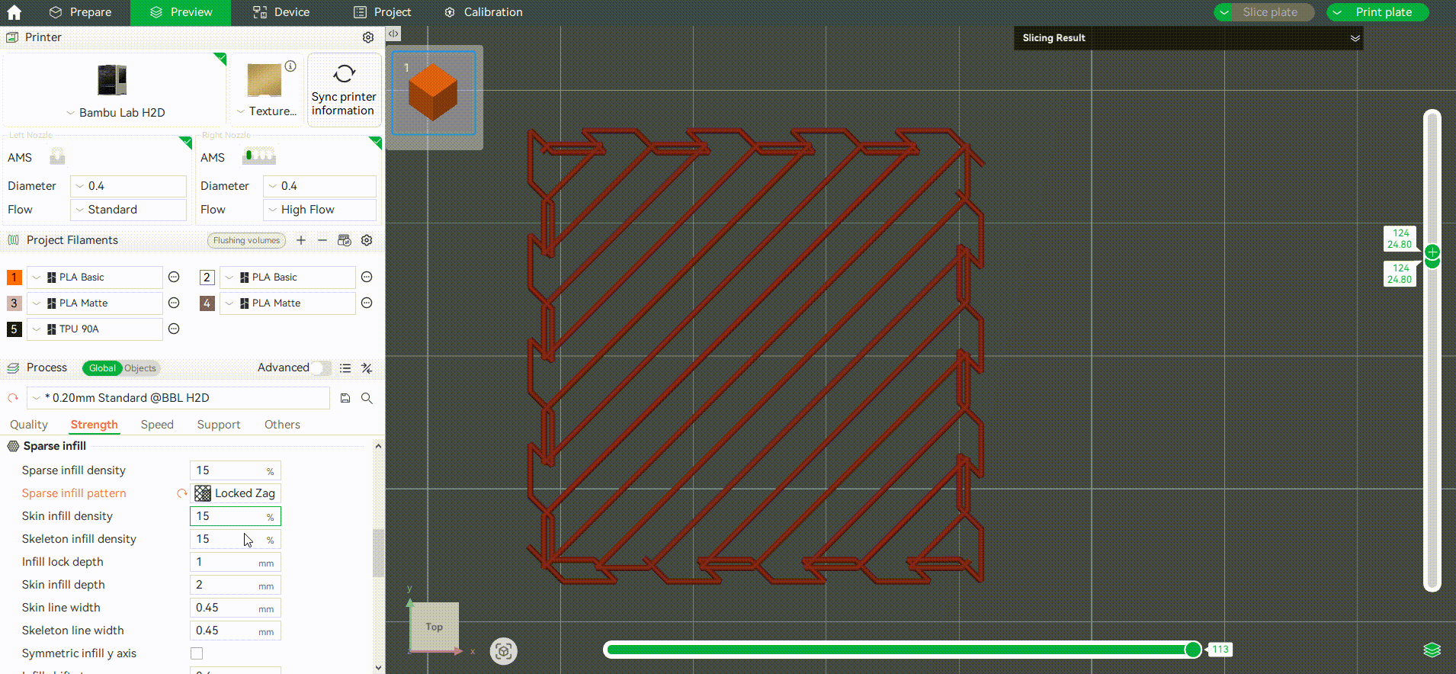
Task: Remove filament with minus icon
Action: 322,240
